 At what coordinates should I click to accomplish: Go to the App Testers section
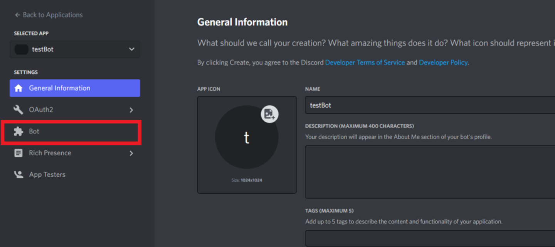(x=47, y=174)
